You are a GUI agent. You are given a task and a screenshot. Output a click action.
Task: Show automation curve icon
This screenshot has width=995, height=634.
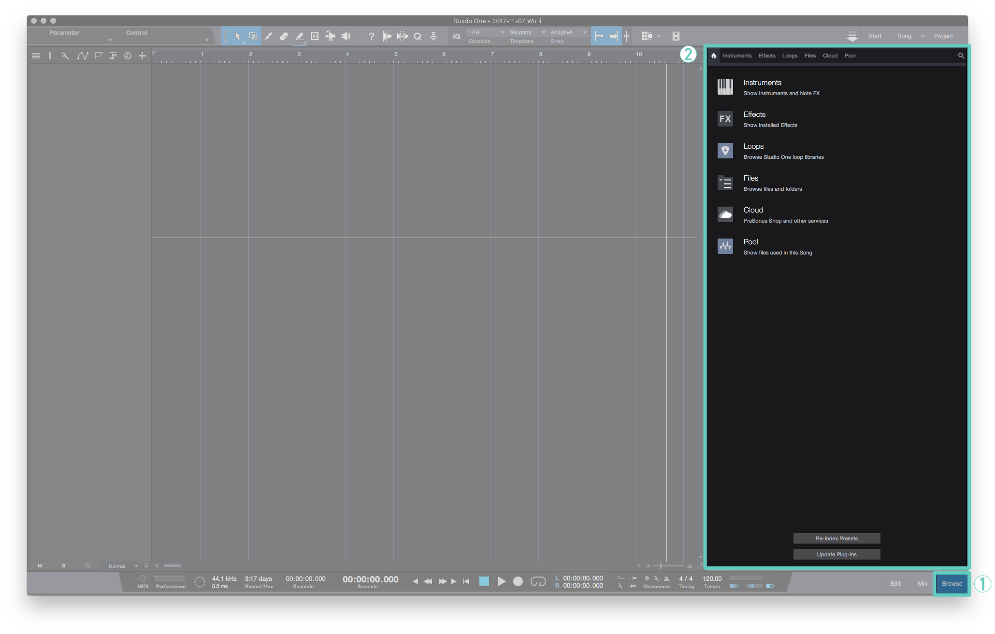pos(82,56)
